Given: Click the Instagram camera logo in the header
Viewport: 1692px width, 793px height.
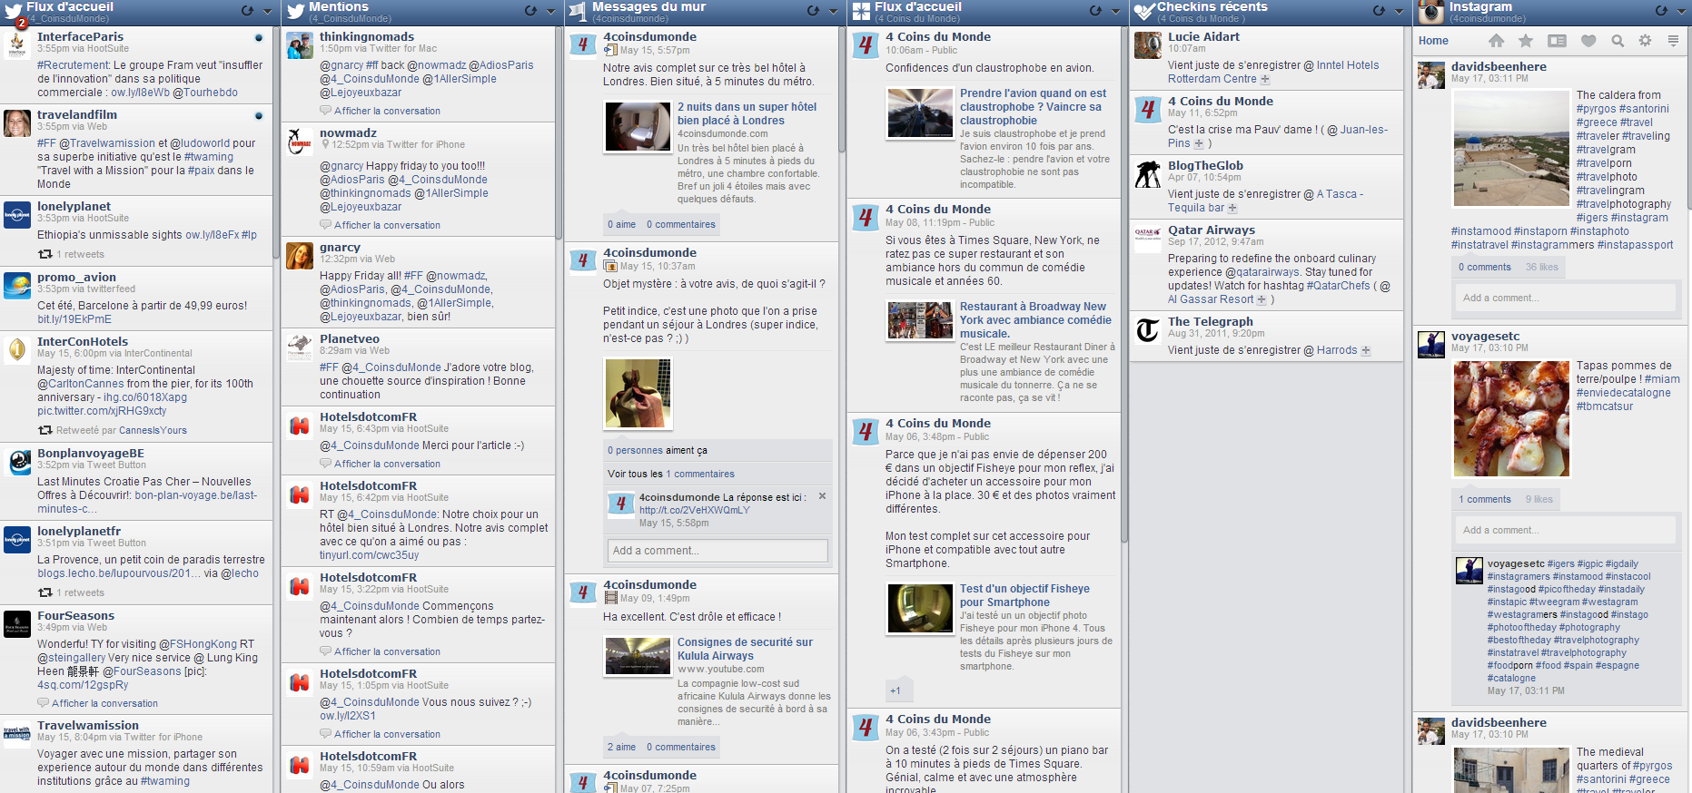Looking at the screenshot, I should [x=1430, y=12].
